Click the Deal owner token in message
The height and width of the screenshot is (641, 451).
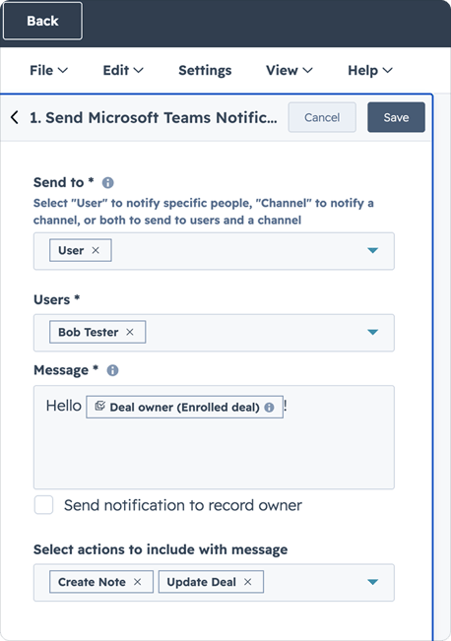(x=184, y=407)
